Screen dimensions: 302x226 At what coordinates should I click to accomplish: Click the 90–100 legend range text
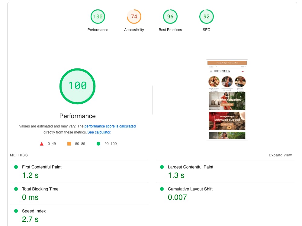(111, 144)
